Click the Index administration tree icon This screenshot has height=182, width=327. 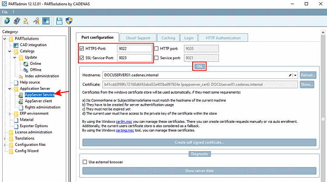pyautogui.click(x=21, y=76)
